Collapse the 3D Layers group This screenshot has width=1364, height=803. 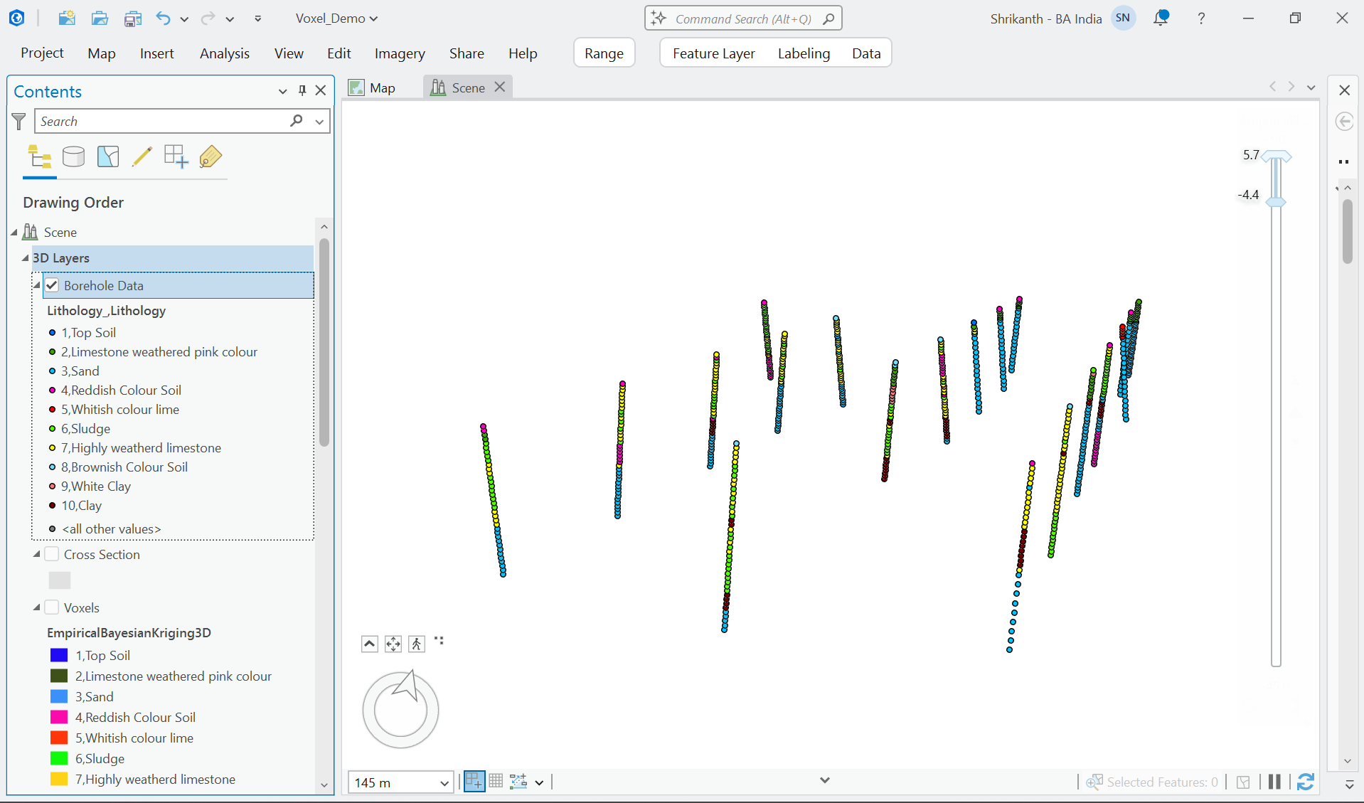26,257
